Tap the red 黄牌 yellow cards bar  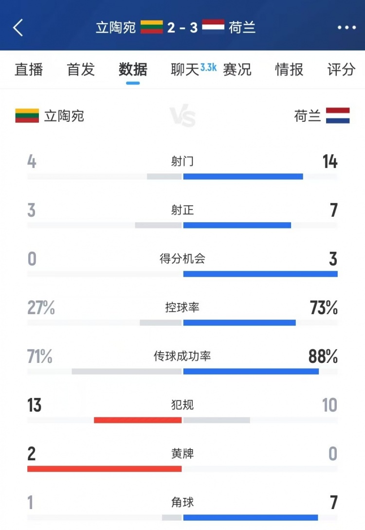click(x=104, y=468)
